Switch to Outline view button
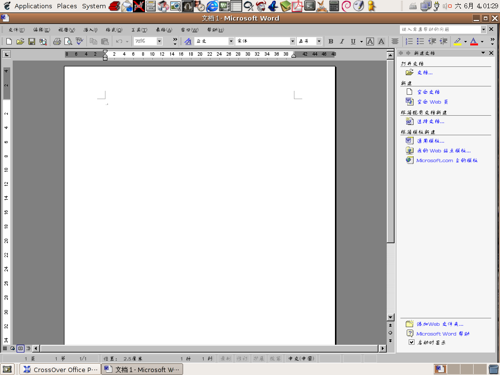 tap(28, 348)
